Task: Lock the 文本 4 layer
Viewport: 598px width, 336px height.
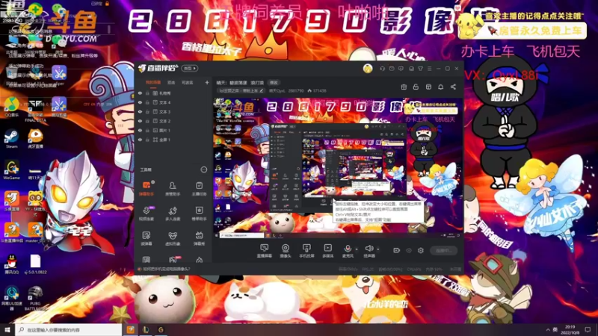Action: tap(147, 102)
